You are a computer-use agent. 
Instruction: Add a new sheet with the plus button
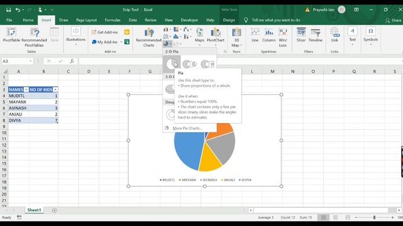[54, 210]
